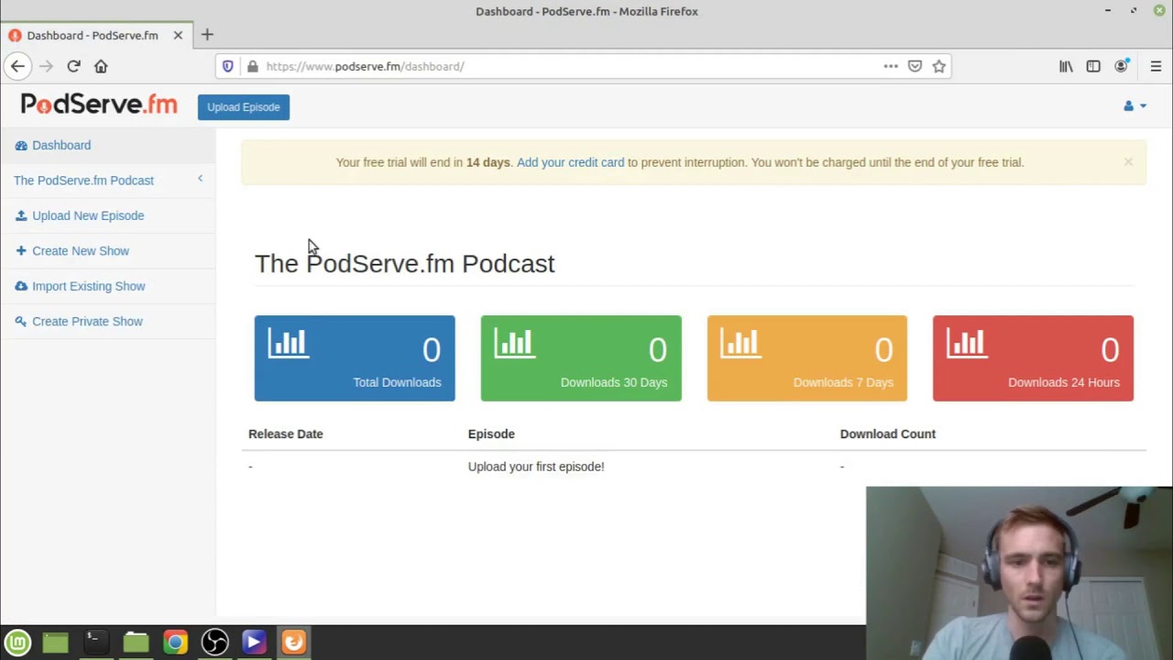Open the green desktop folder in taskbar
This screenshot has width=1173, height=660.
[56, 643]
